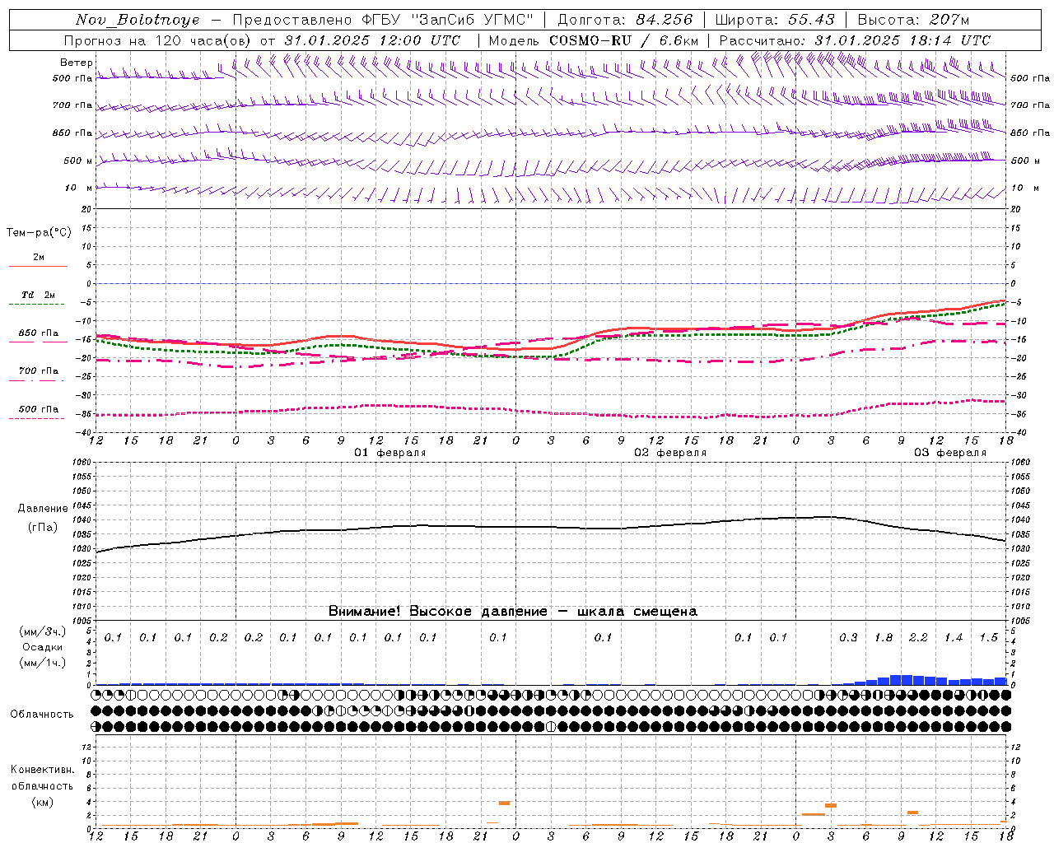Select the 03 февраля date label
The width and height of the screenshot is (1054, 843).
[x=950, y=453]
